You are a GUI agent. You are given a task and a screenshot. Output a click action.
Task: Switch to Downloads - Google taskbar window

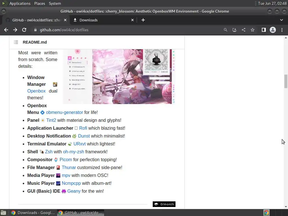pos(33,213)
